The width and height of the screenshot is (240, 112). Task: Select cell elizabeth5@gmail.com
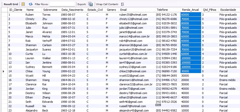pyautogui.click(x=133, y=23)
